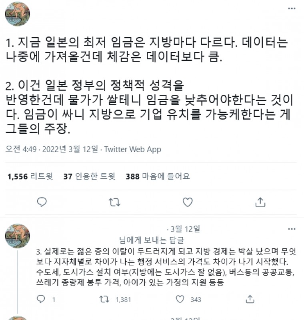Open the reply author's profile avatar
Viewport: 304px width, 320px height.
coord(17,236)
